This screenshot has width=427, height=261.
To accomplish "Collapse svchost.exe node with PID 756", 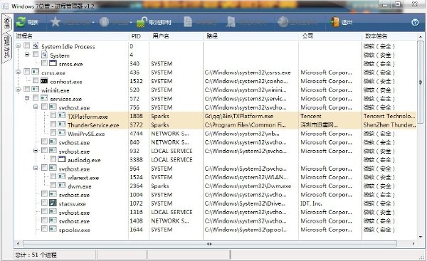I will pyautogui.click(x=36, y=107).
